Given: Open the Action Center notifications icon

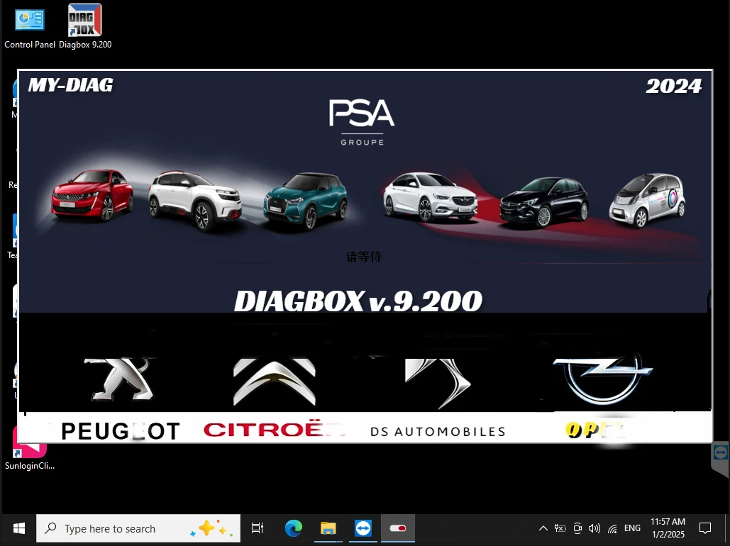Looking at the screenshot, I should click(x=705, y=528).
